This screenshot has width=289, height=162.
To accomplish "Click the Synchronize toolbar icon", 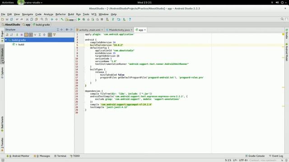I will point(12,19).
